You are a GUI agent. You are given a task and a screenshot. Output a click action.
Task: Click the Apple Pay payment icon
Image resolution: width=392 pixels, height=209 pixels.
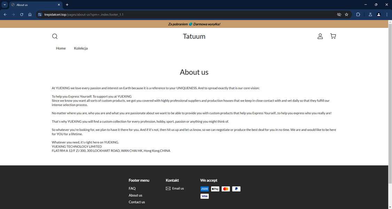[x=215, y=189]
